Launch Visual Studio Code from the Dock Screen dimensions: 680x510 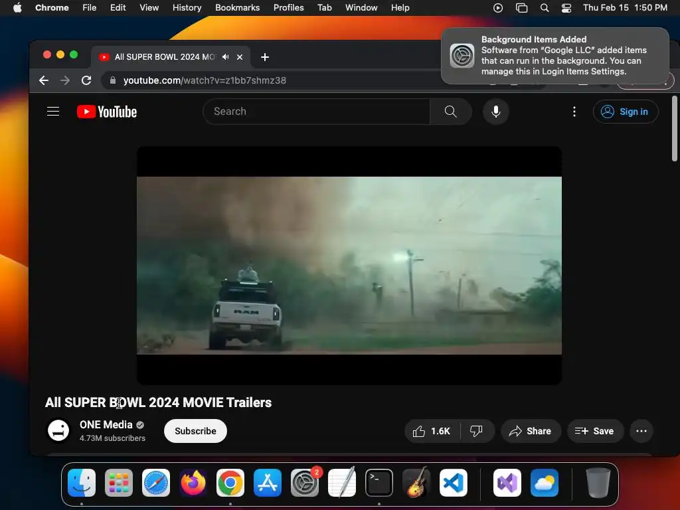[x=453, y=483]
